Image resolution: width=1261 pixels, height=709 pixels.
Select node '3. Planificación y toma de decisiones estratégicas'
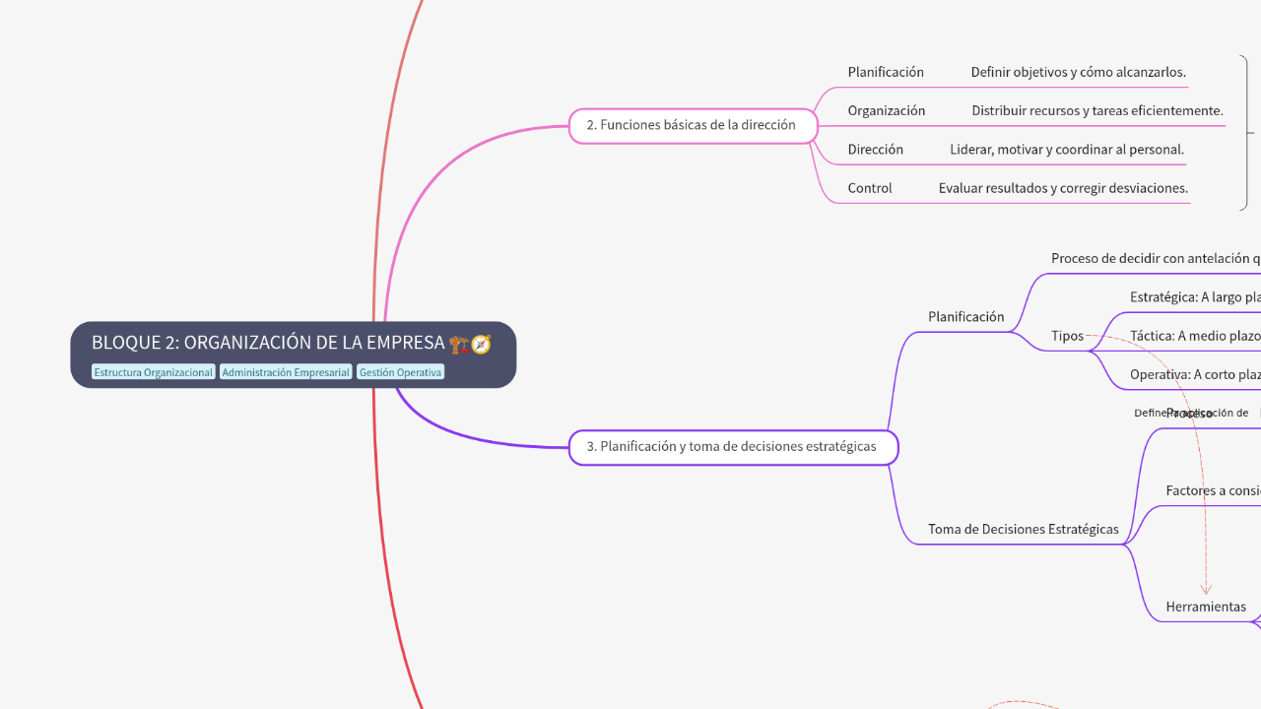[732, 446]
